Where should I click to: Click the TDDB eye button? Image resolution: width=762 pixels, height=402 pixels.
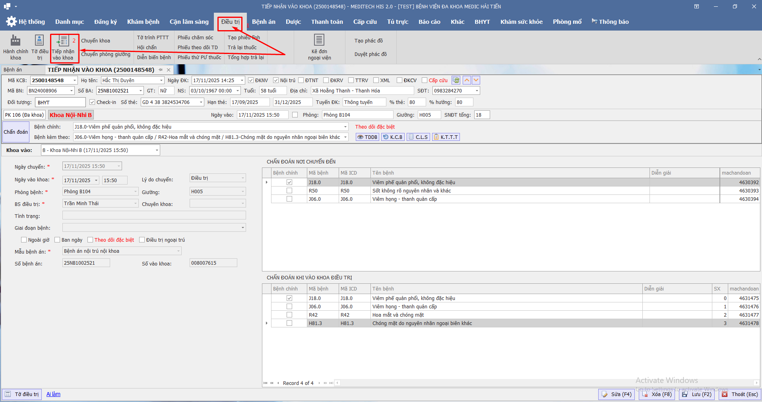(367, 137)
